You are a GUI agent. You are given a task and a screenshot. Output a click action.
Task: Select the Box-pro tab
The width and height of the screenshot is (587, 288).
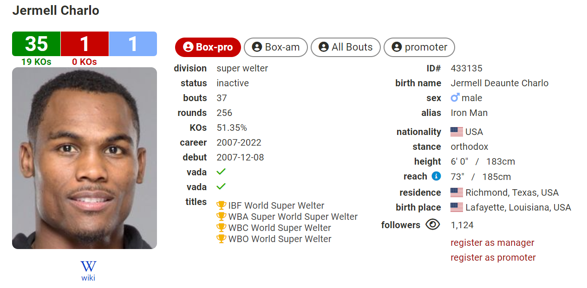[208, 47]
